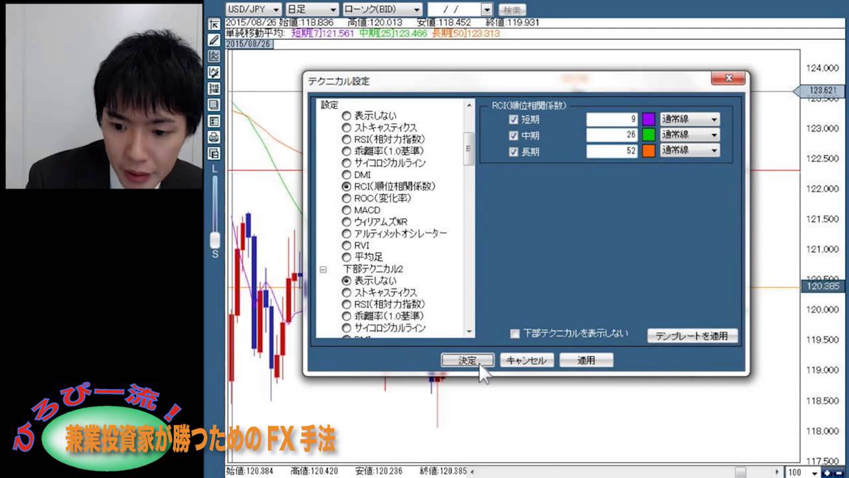Select first RSI(相対力指数) radio option
The height and width of the screenshot is (478, 849).
[346, 139]
